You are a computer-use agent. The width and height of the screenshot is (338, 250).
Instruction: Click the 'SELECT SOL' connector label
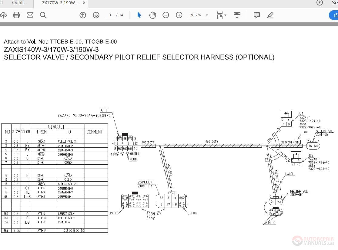(x=324, y=131)
